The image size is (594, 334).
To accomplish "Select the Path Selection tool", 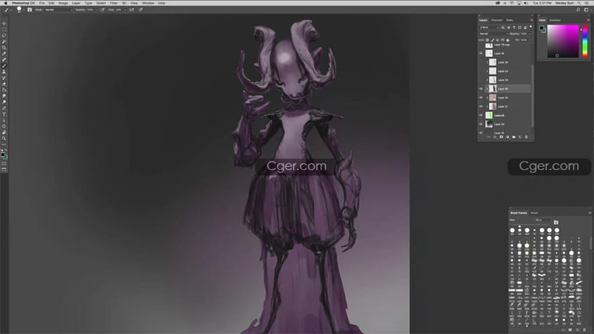I will tap(4, 120).
